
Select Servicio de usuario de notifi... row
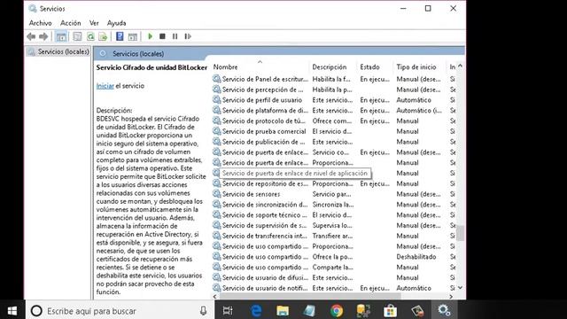pyautogui.click(x=333, y=288)
